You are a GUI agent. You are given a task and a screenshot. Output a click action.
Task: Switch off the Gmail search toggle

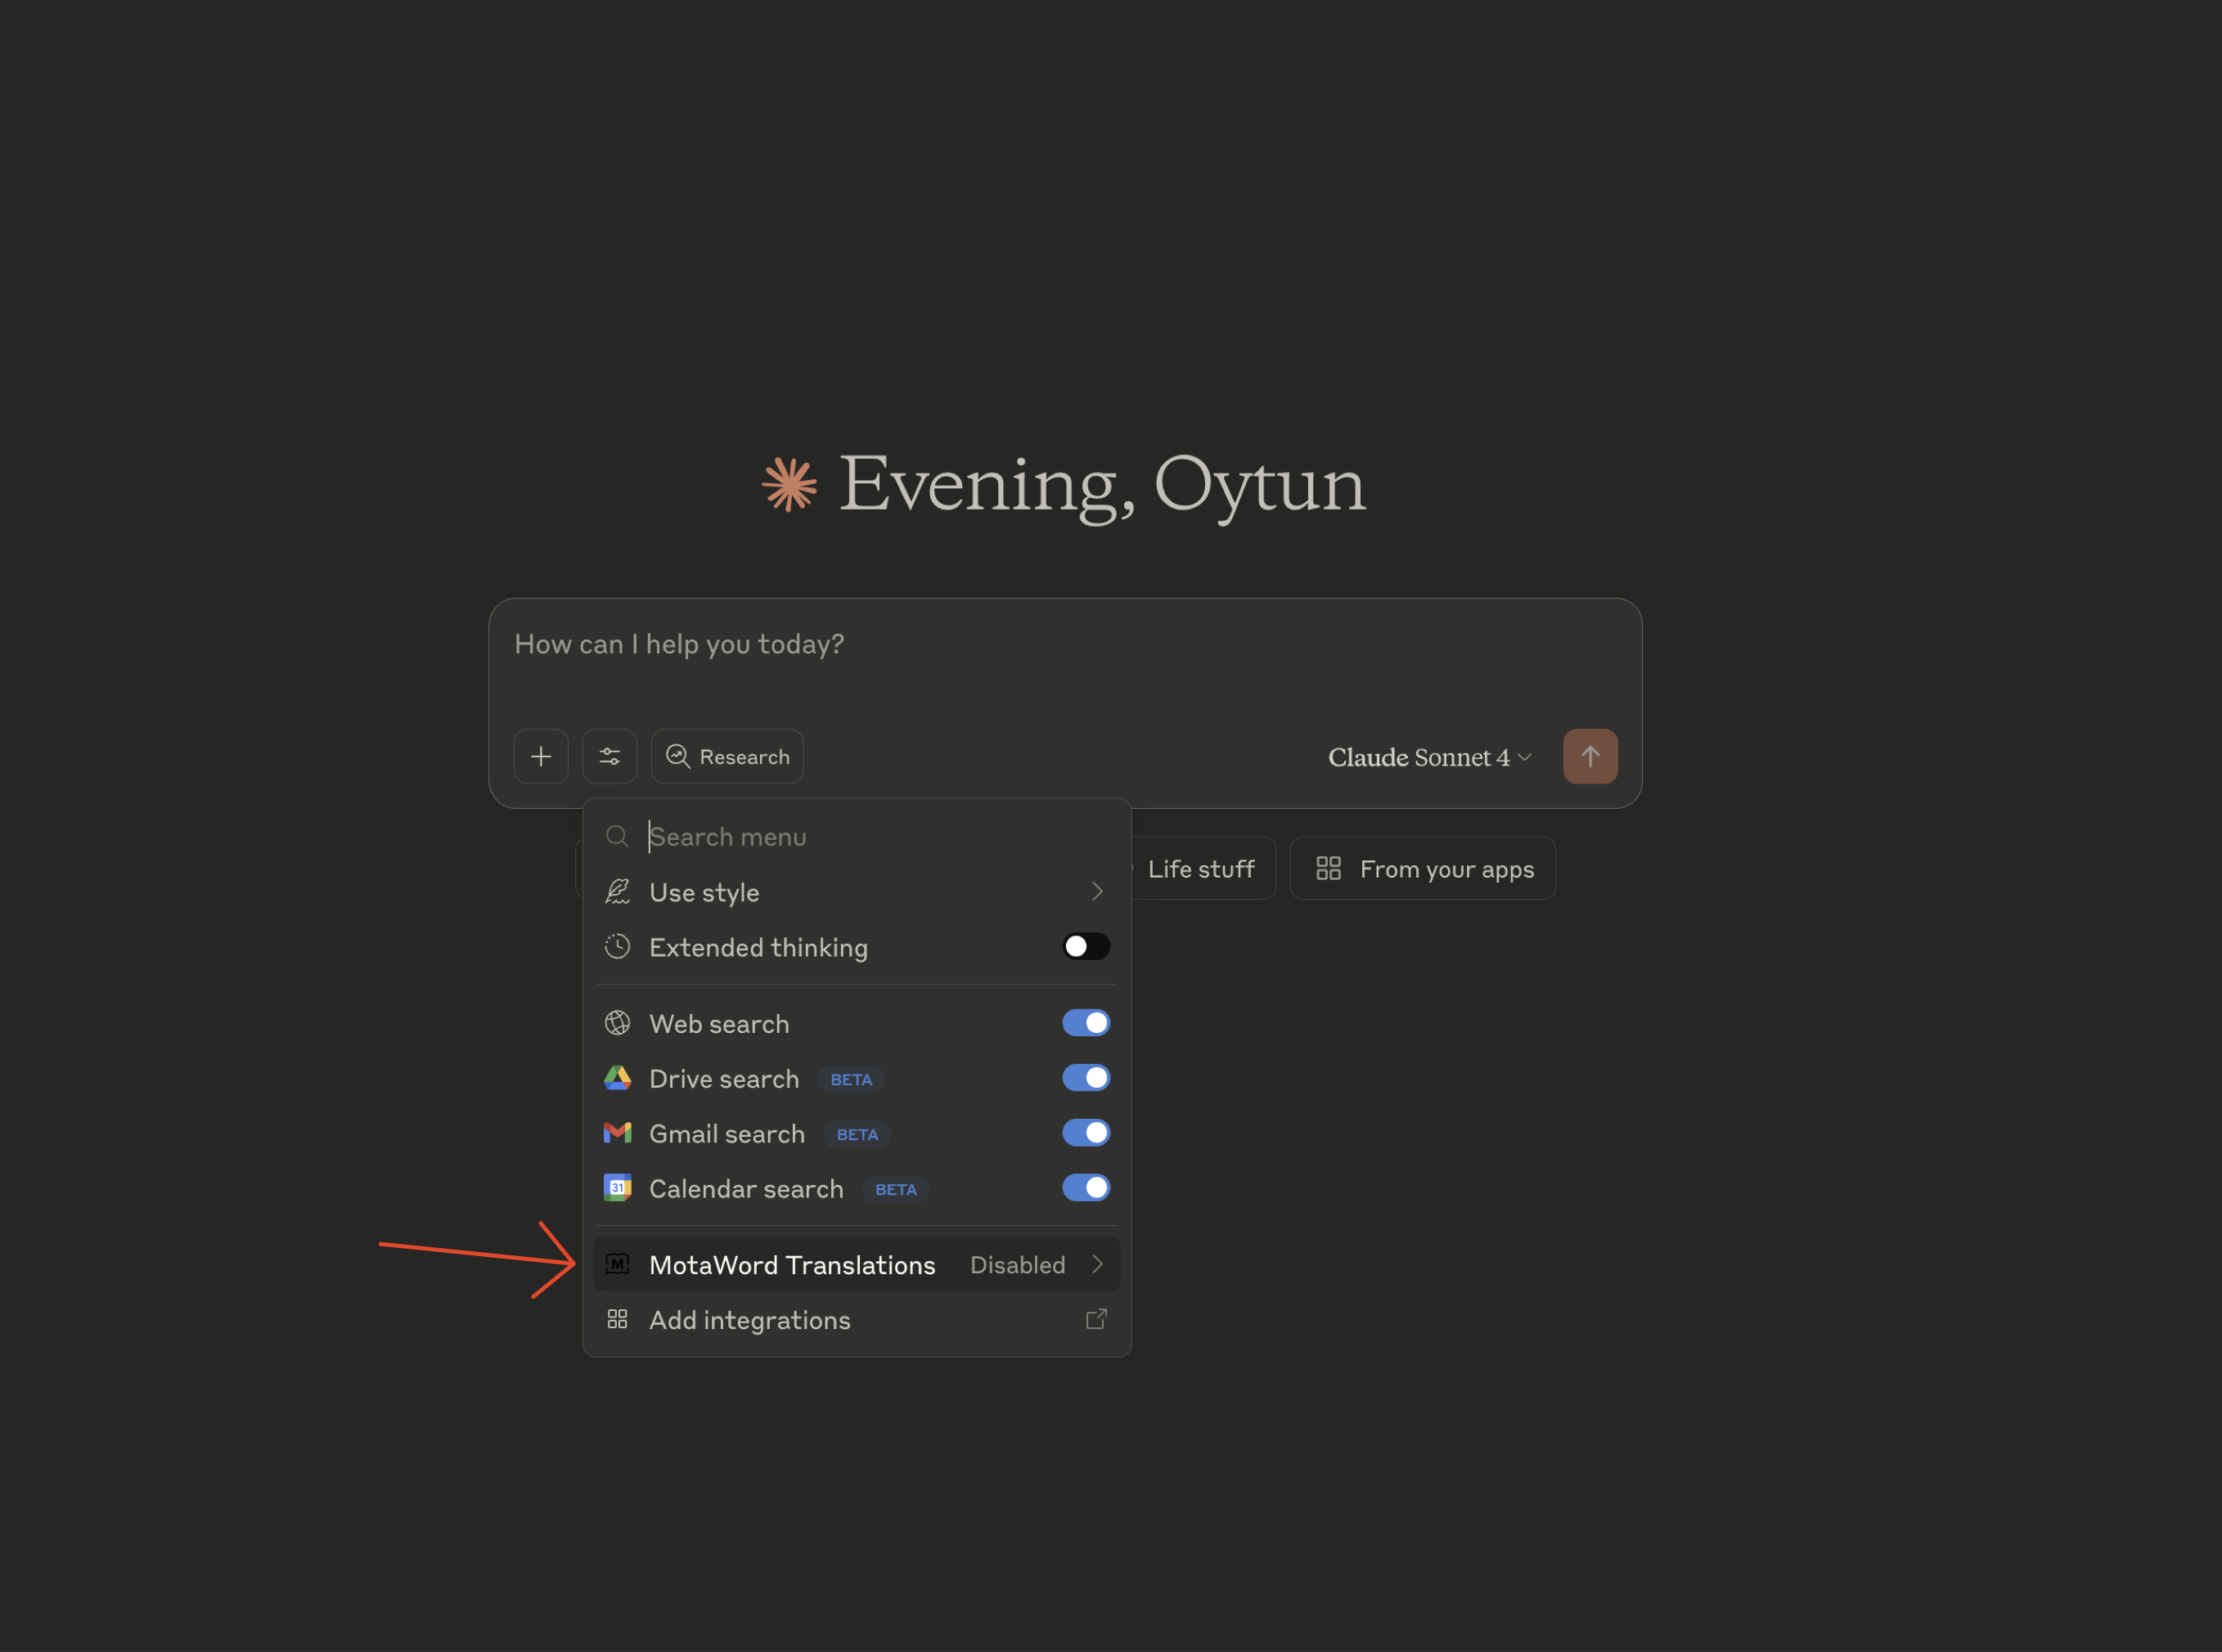point(1086,1133)
